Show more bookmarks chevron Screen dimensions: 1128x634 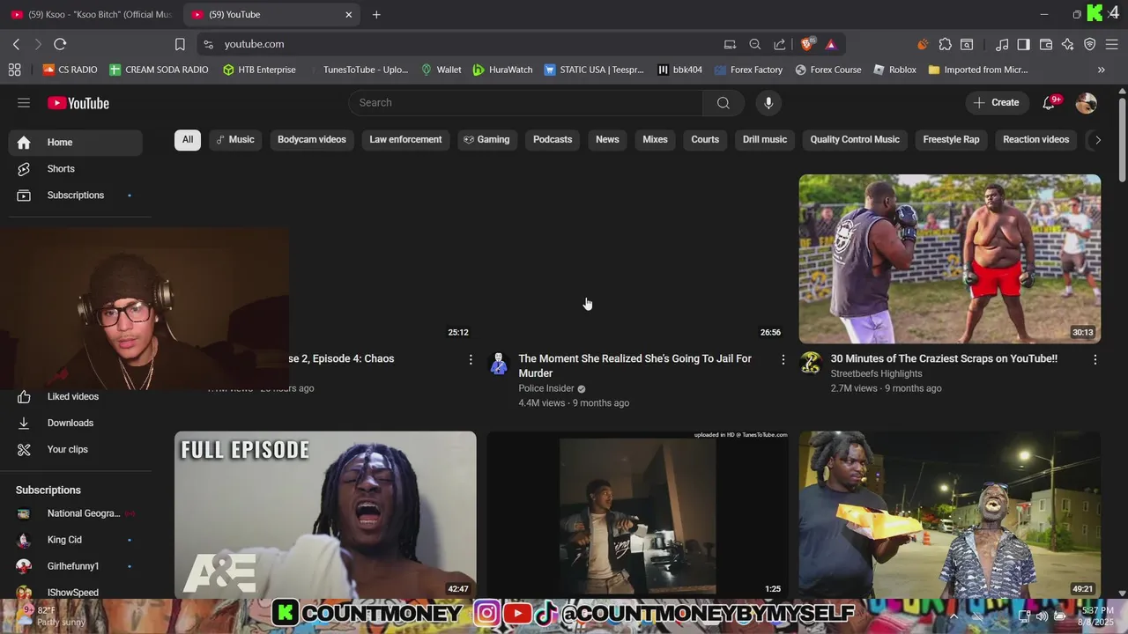[1101, 70]
